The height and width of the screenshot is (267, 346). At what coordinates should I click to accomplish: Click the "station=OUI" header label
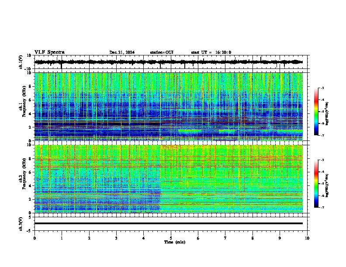pyautogui.click(x=162, y=52)
